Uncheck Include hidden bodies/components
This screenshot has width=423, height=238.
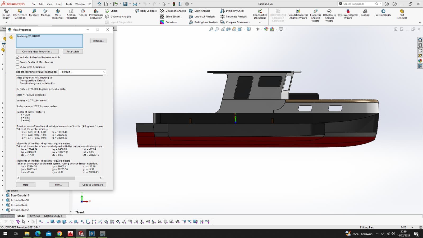point(18,57)
